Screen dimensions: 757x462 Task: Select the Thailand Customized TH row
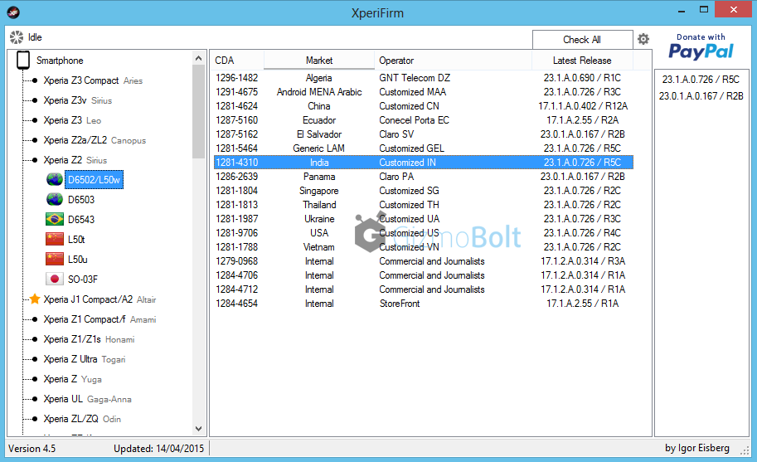[424, 205]
